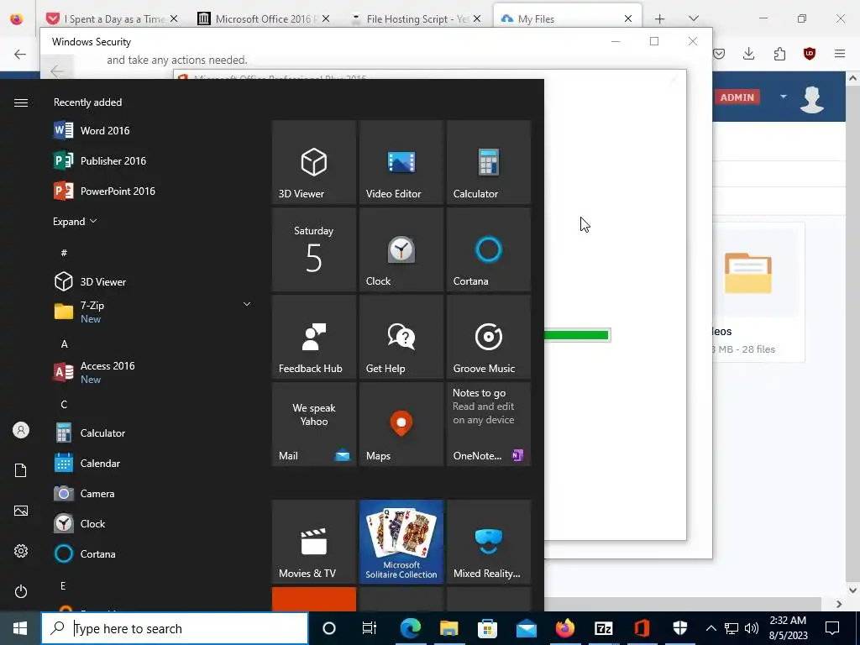Click the taskbar search box
The image size is (860, 645).
175,628
